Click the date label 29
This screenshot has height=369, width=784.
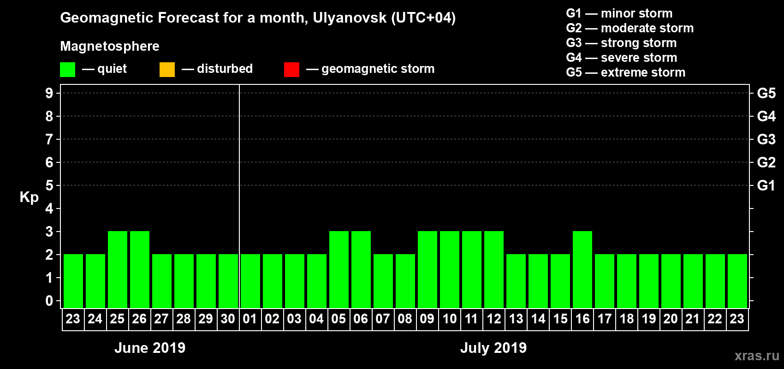206,319
